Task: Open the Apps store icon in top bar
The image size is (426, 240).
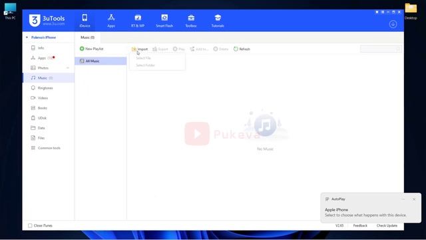Action: 111,21
